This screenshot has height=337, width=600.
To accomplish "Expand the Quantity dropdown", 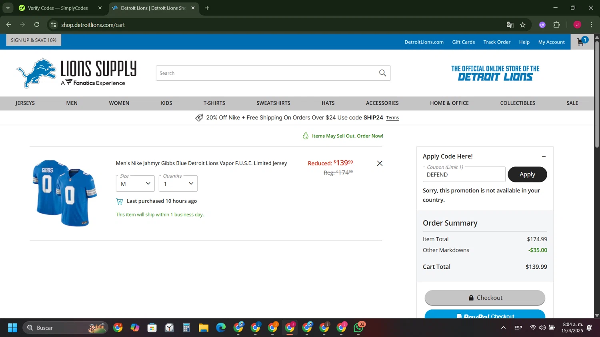I will [178, 184].
